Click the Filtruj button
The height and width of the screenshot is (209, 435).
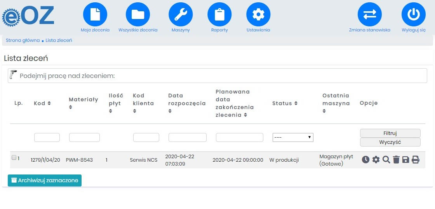(390, 133)
